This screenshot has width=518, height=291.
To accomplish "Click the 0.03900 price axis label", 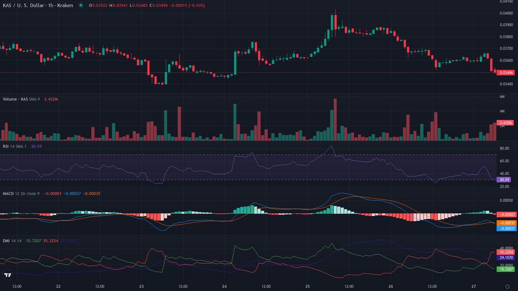I will [x=506, y=25].
